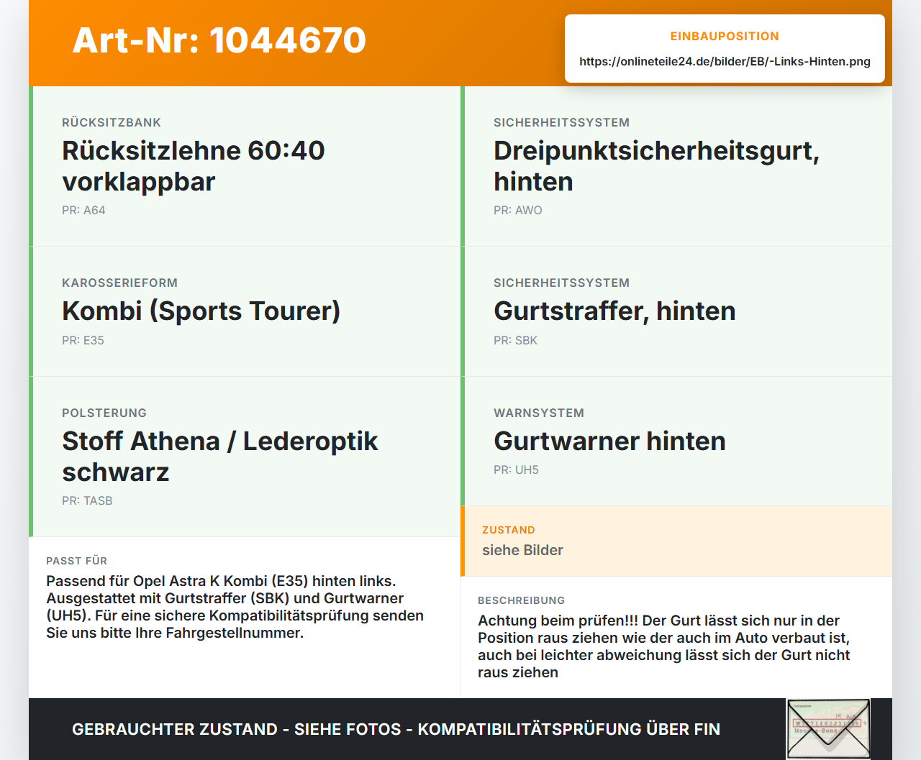
Task: Click the PR: E35 code
Action: 83,340
